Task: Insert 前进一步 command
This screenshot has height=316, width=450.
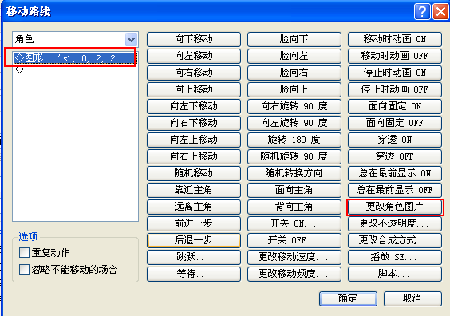Action: (194, 223)
